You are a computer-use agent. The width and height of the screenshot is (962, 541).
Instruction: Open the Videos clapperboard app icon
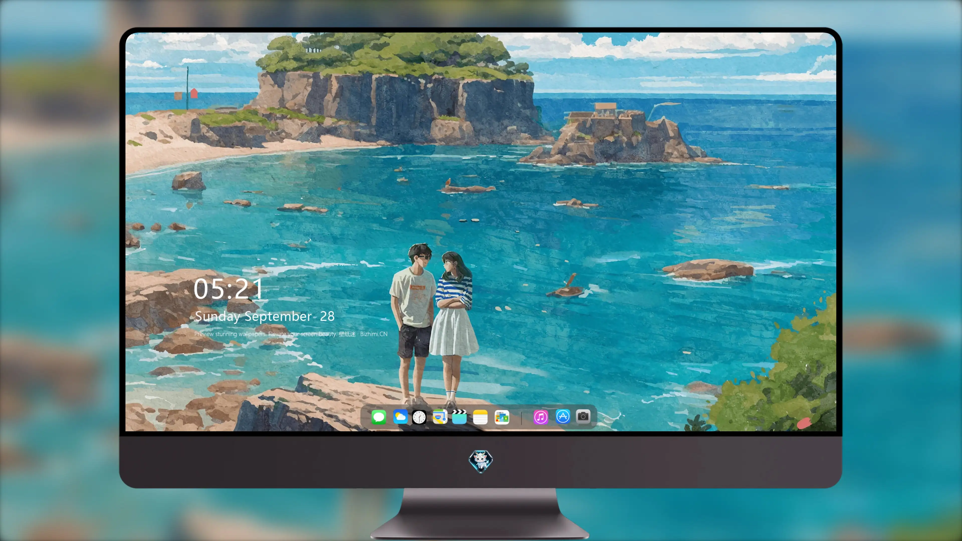click(x=459, y=417)
